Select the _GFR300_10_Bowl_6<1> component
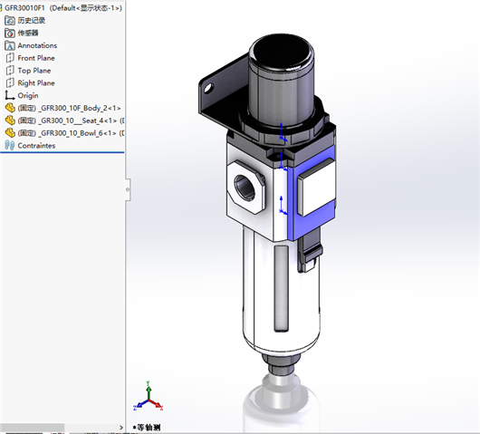480x434 pixels. (x=71, y=133)
